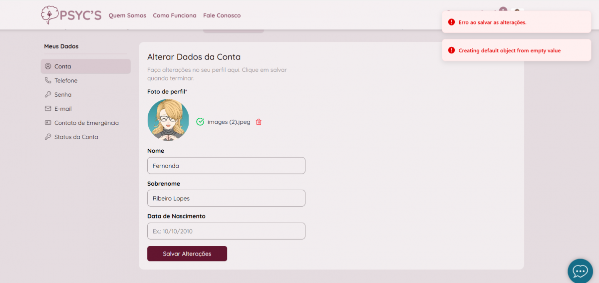Open the chat support bubble
This screenshot has width=599, height=283.
point(580,271)
